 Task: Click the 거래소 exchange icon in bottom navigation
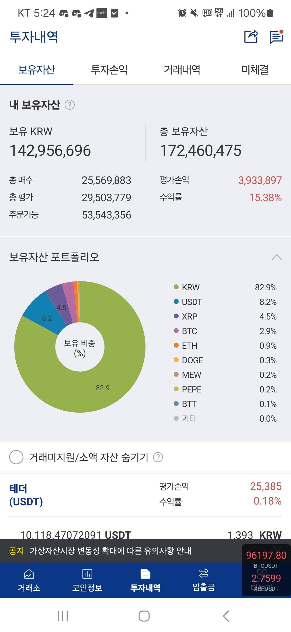point(29,579)
